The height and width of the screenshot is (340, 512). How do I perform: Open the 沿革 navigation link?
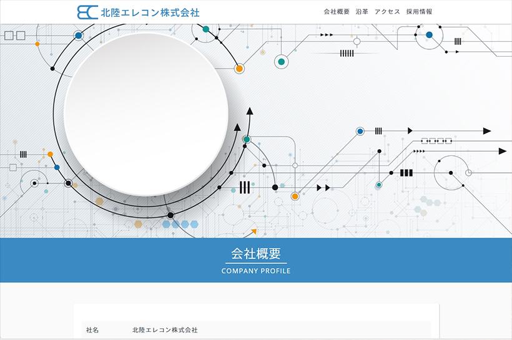tap(362, 12)
